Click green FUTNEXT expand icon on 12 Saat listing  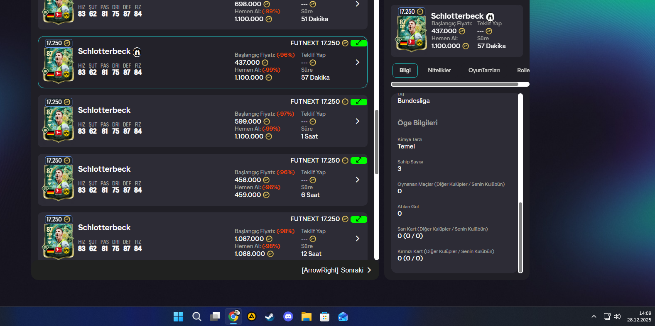[x=358, y=219]
